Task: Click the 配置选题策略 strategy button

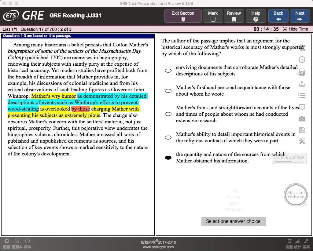Action: pos(289,158)
